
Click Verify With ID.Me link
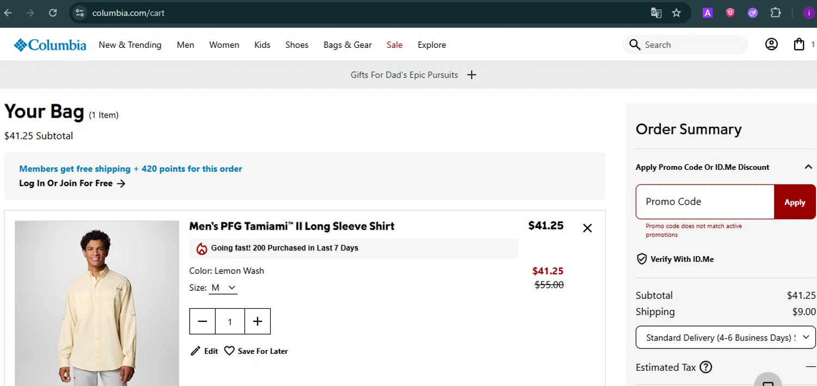pyautogui.click(x=682, y=259)
